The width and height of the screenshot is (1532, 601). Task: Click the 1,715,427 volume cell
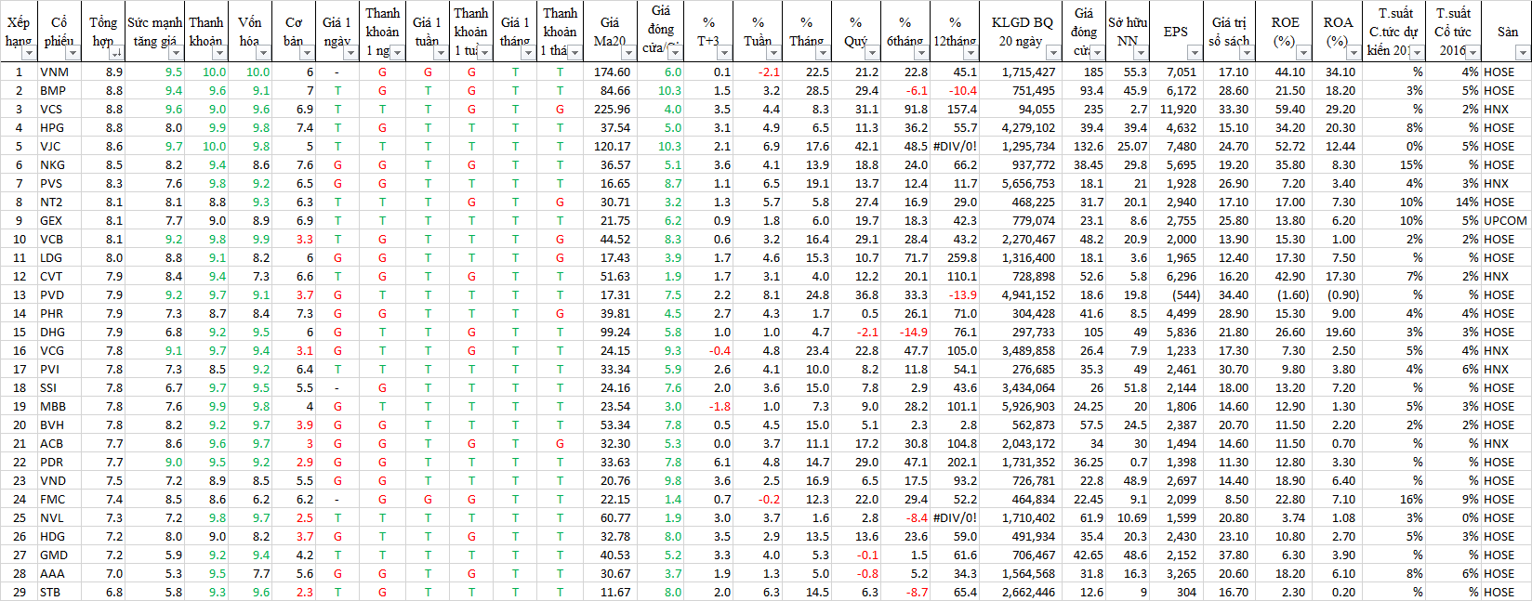1021,72
